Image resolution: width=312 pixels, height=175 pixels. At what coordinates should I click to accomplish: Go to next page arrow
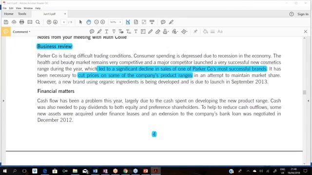55,22
